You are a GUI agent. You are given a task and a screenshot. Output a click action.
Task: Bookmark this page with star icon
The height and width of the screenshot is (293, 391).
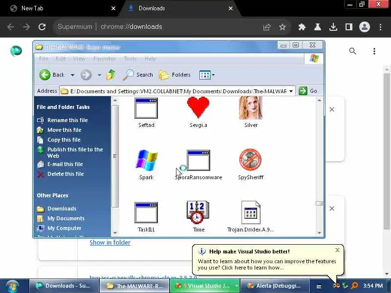coord(282,27)
